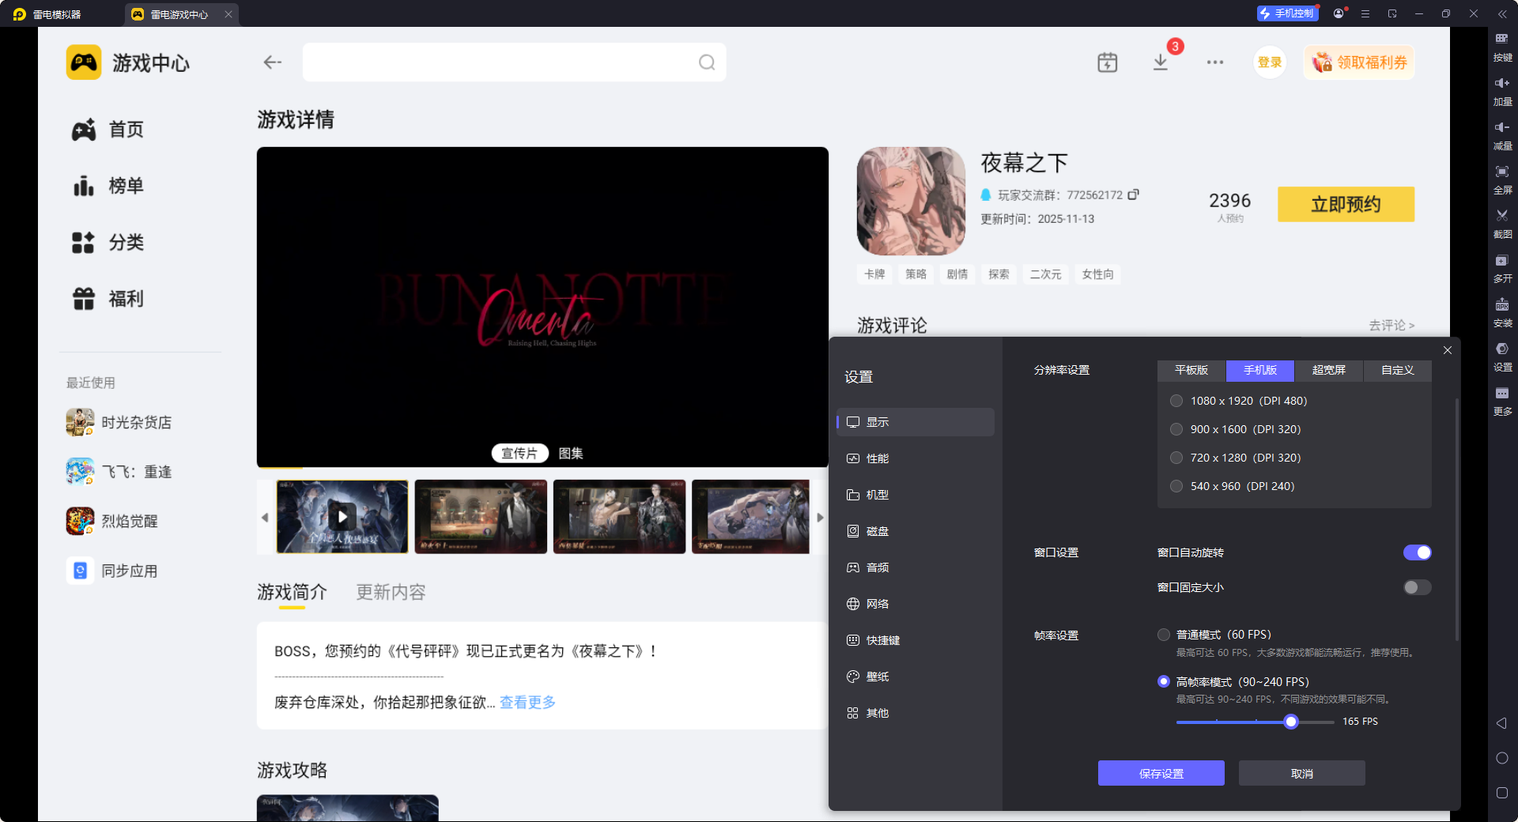The image size is (1518, 822).
Task: Adjust the FPS slider at 165 FPS
Action: click(x=1290, y=722)
